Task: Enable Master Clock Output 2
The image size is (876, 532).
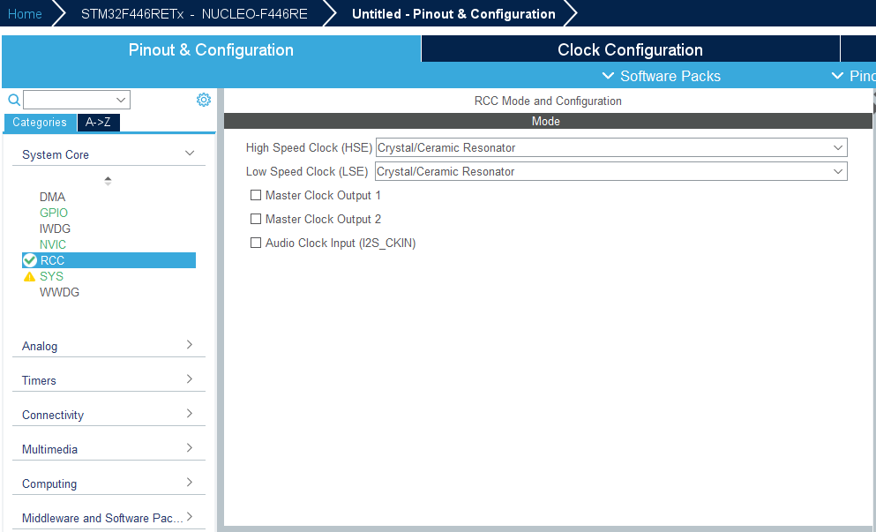Action: point(256,219)
